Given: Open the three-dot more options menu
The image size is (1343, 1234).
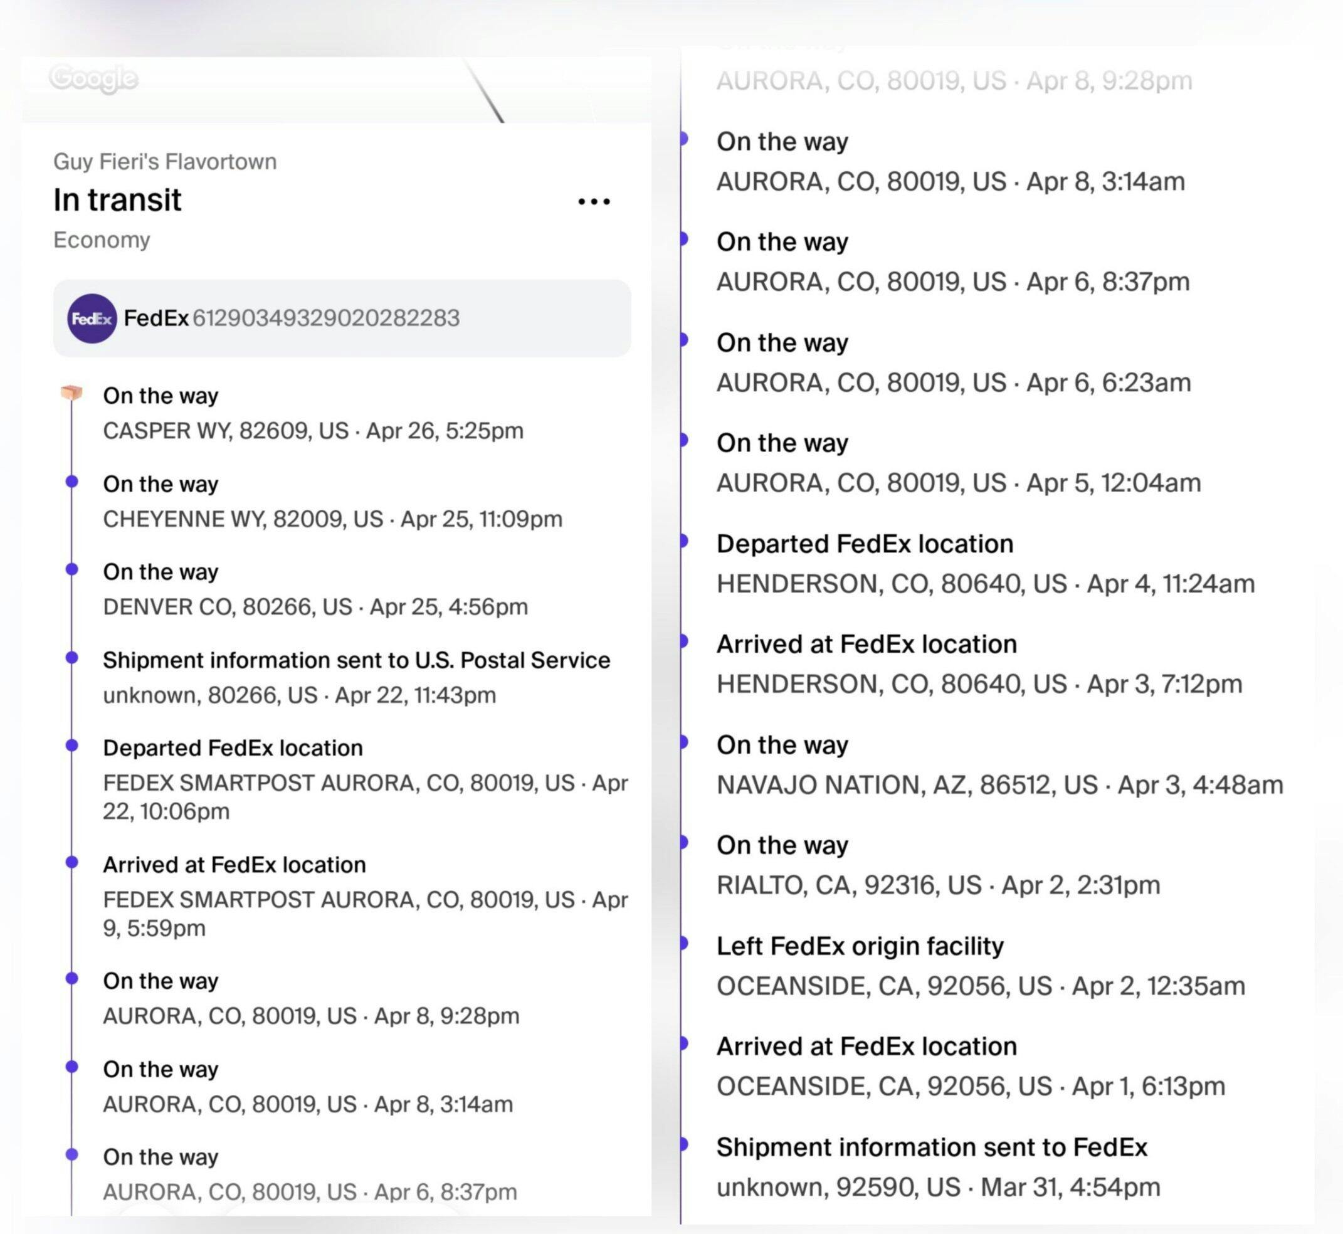Looking at the screenshot, I should tap(593, 201).
